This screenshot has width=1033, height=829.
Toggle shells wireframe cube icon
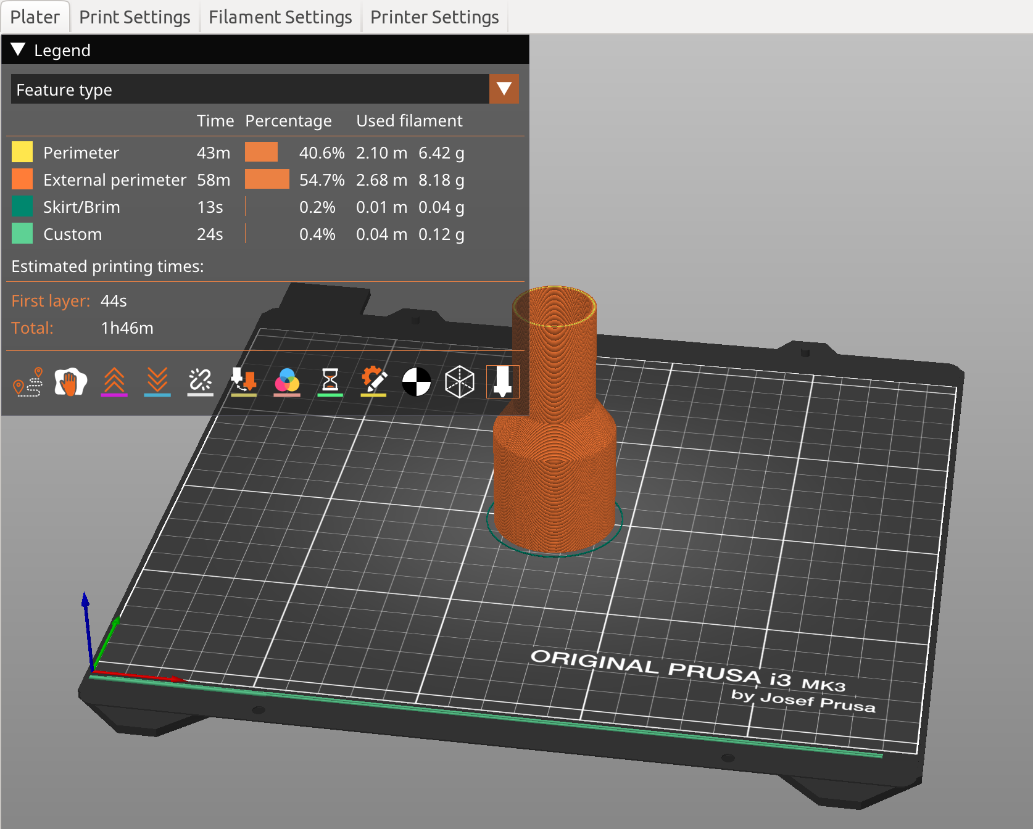460,382
